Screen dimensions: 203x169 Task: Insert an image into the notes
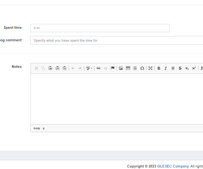pos(121,68)
